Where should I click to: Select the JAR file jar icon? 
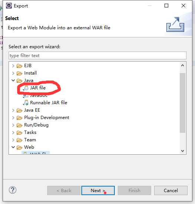coord(26,88)
